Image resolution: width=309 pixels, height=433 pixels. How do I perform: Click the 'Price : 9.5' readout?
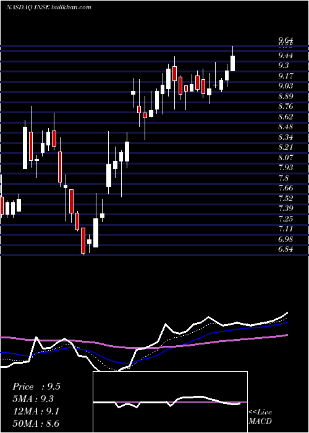[x=36, y=387]
